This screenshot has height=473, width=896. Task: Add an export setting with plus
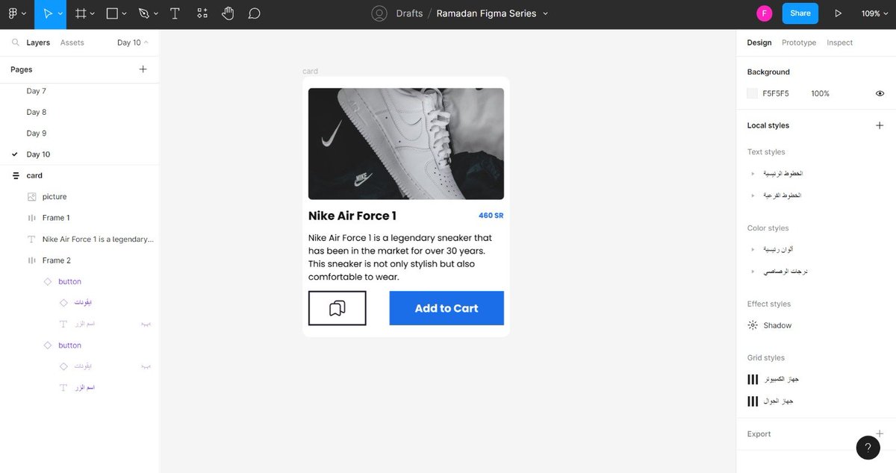tap(880, 433)
